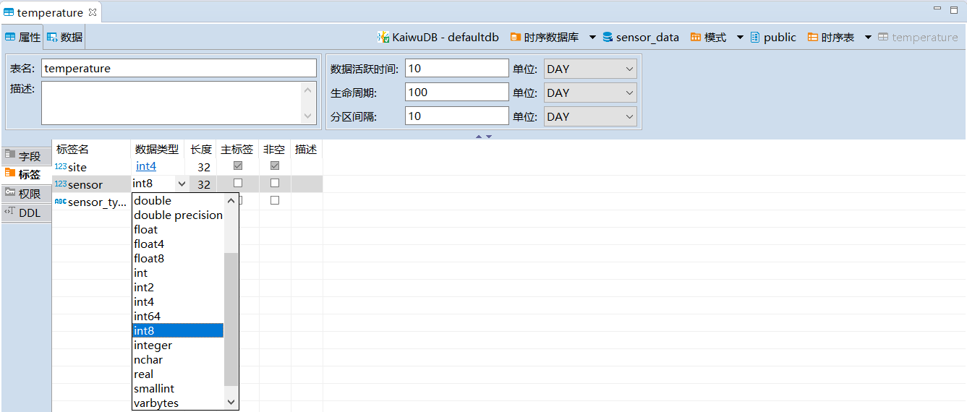Image resolution: width=967 pixels, height=412 pixels.
Task: Open 数据活跃时间 unit DAY dropdown
Action: click(x=589, y=69)
